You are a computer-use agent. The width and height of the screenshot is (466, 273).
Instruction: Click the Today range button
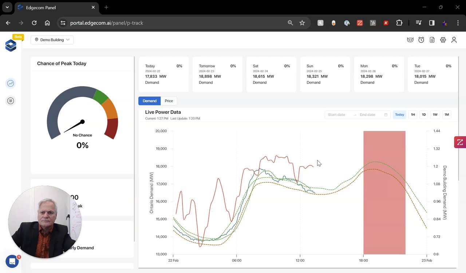click(x=399, y=115)
